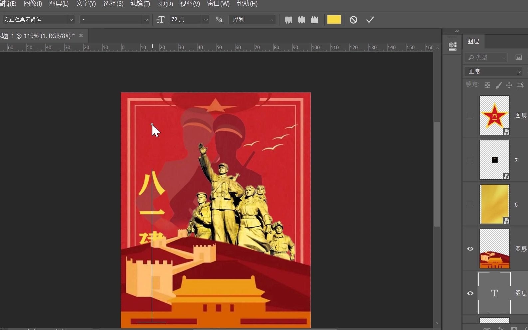Click the vertical canvas scrollbar
The height and width of the screenshot is (330, 528).
coord(437,174)
